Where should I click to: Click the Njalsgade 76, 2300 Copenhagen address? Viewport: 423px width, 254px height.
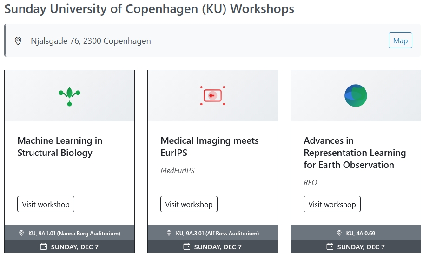click(x=91, y=41)
